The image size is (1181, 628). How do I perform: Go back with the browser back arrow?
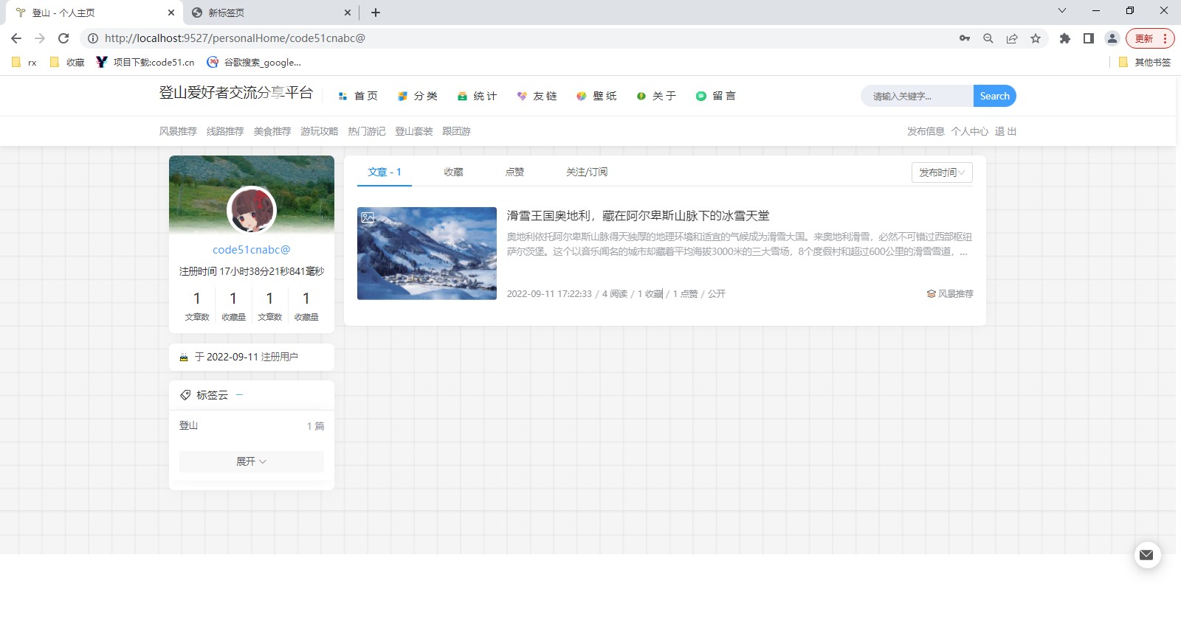16,38
